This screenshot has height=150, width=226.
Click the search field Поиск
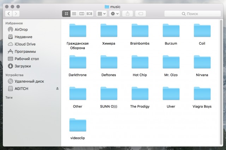(x=192, y=13)
